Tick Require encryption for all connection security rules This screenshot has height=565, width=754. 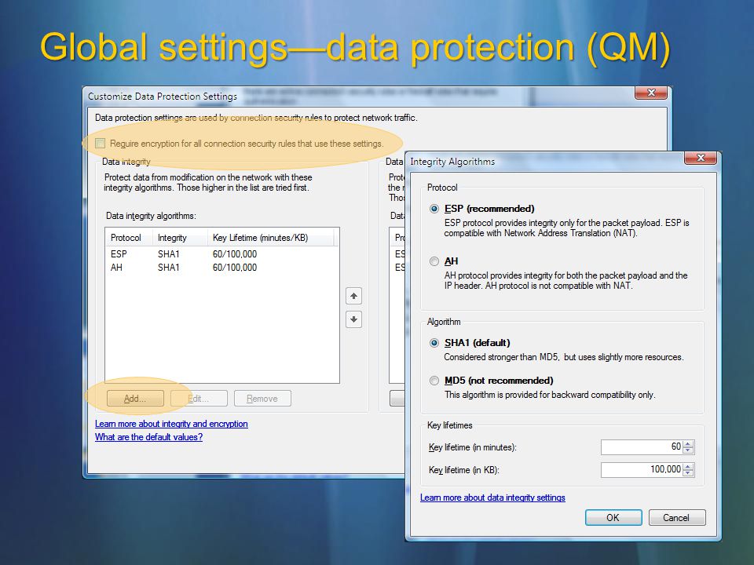tap(100, 143)
